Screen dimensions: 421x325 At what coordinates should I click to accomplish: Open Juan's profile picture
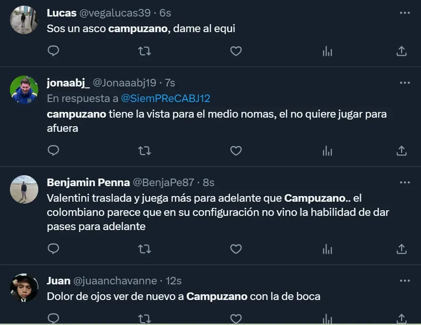point(24,287)
